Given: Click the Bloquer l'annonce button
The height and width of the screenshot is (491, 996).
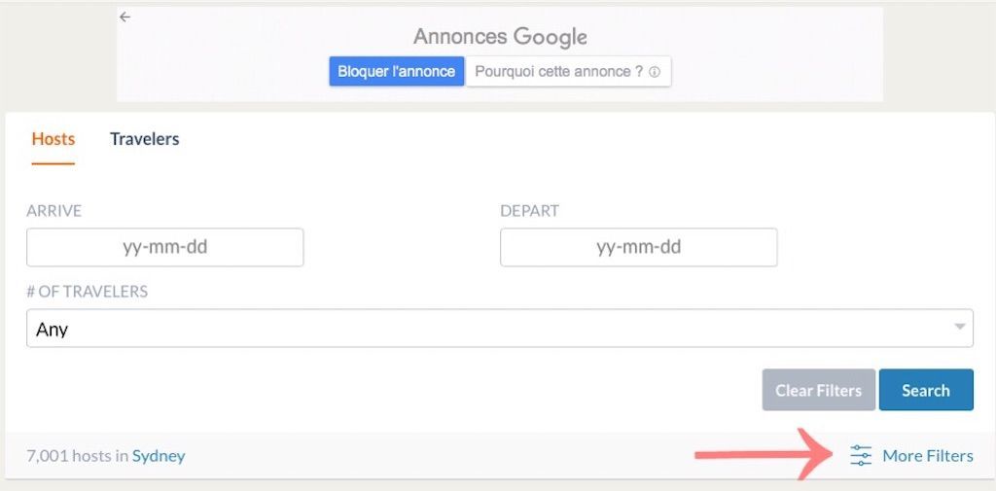Looking at the screenshot, I should [397, 71].
